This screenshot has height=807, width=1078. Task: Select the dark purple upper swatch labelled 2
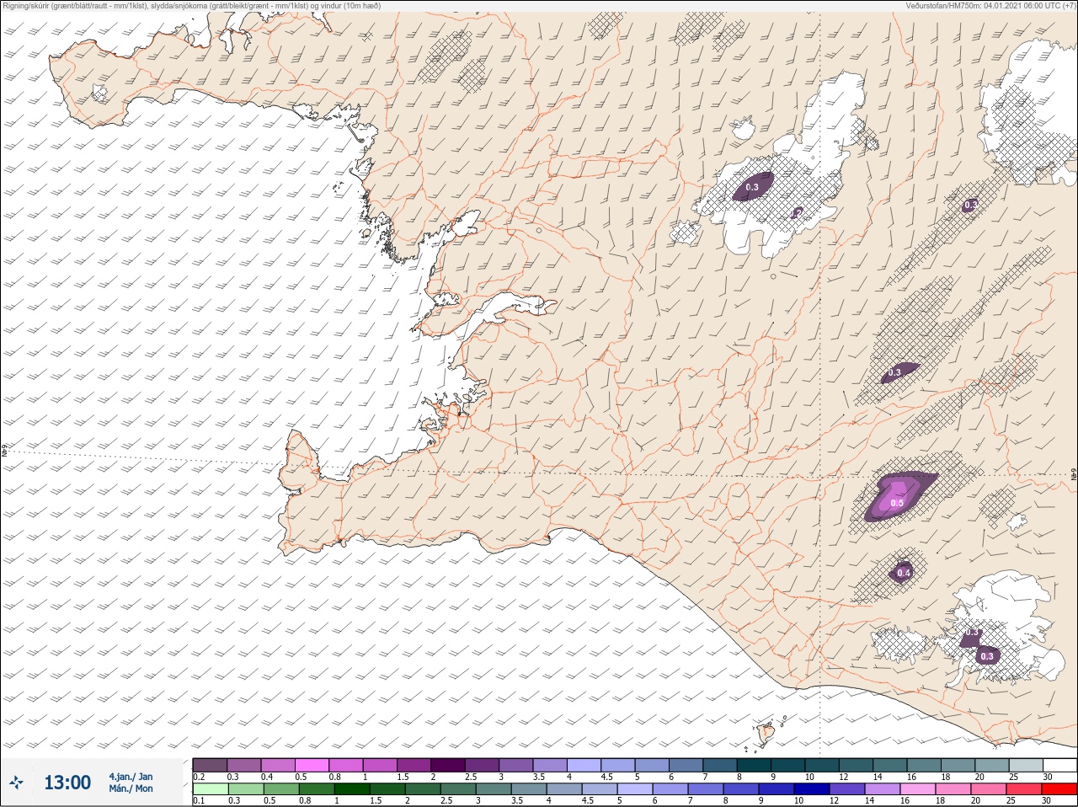coord(448,764)
